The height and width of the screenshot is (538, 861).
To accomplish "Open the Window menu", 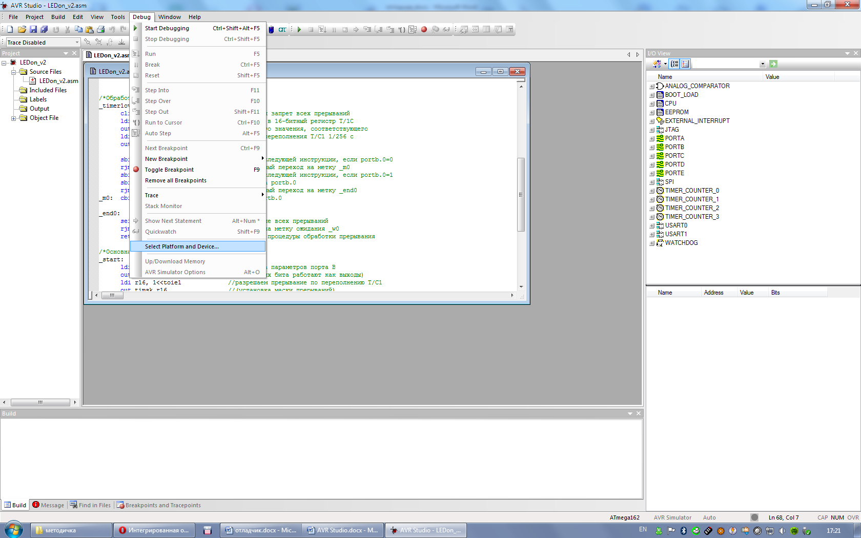I will point(170,17).
